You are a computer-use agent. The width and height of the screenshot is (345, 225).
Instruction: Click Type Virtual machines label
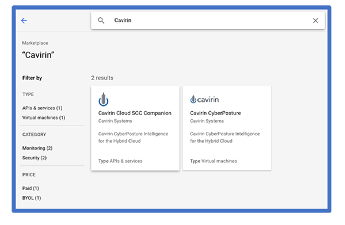tap(214, 161)
